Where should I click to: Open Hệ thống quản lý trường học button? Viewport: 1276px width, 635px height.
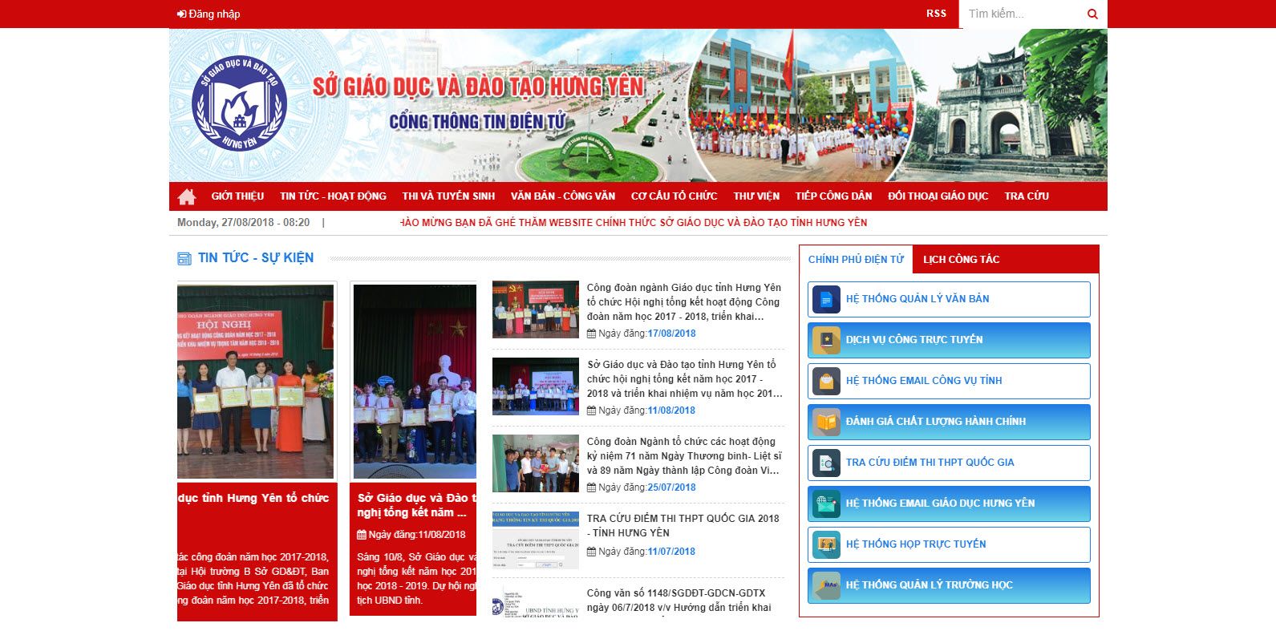949,585
